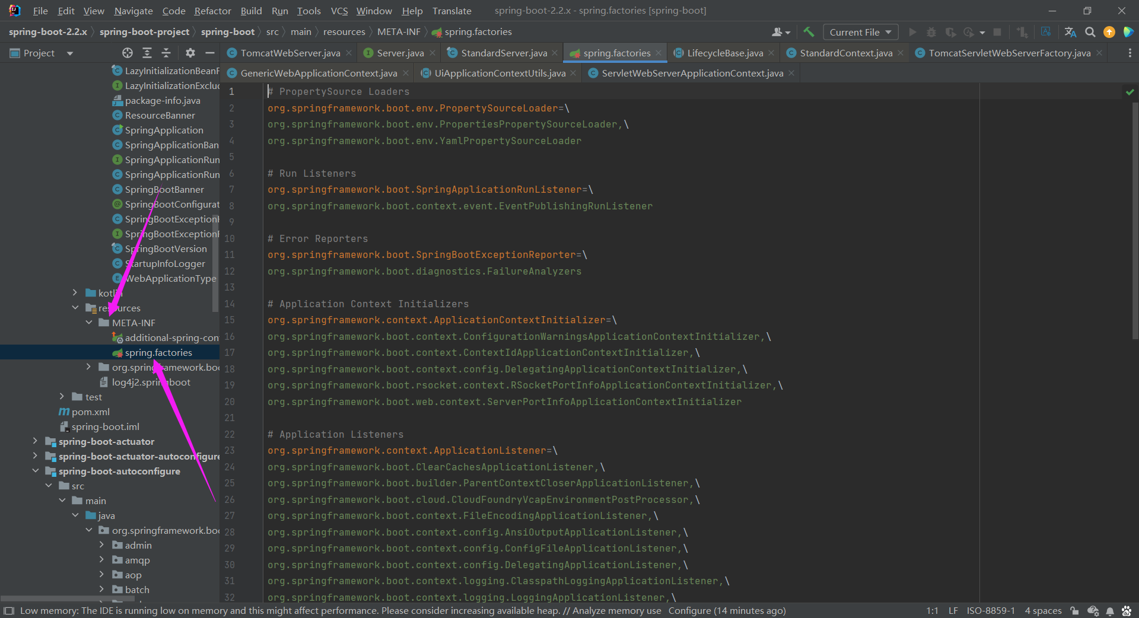Click Expand All in Project panel

coord(147,53)
